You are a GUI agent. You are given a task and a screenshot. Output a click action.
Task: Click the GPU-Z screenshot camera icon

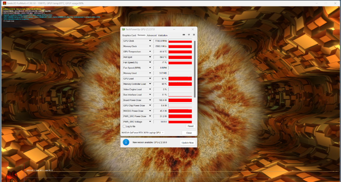pyautogui.click(x=184, y=35)
